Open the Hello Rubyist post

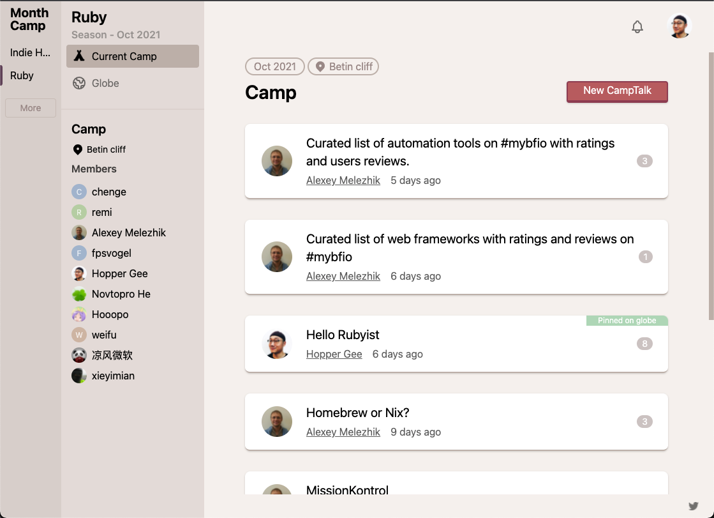click(342, 335)
